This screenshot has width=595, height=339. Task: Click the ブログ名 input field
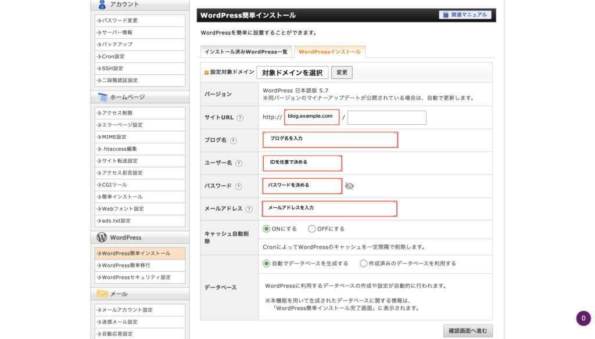[x=330, y=140]
